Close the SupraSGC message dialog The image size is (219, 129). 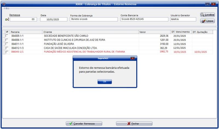(x=132, y=58)
